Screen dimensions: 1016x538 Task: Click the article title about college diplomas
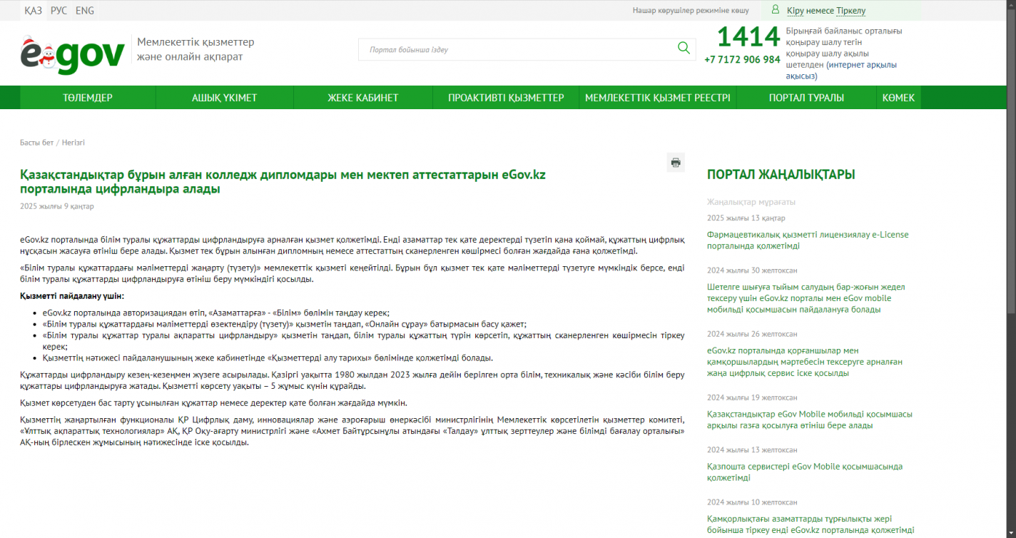[x=283, y=182]
